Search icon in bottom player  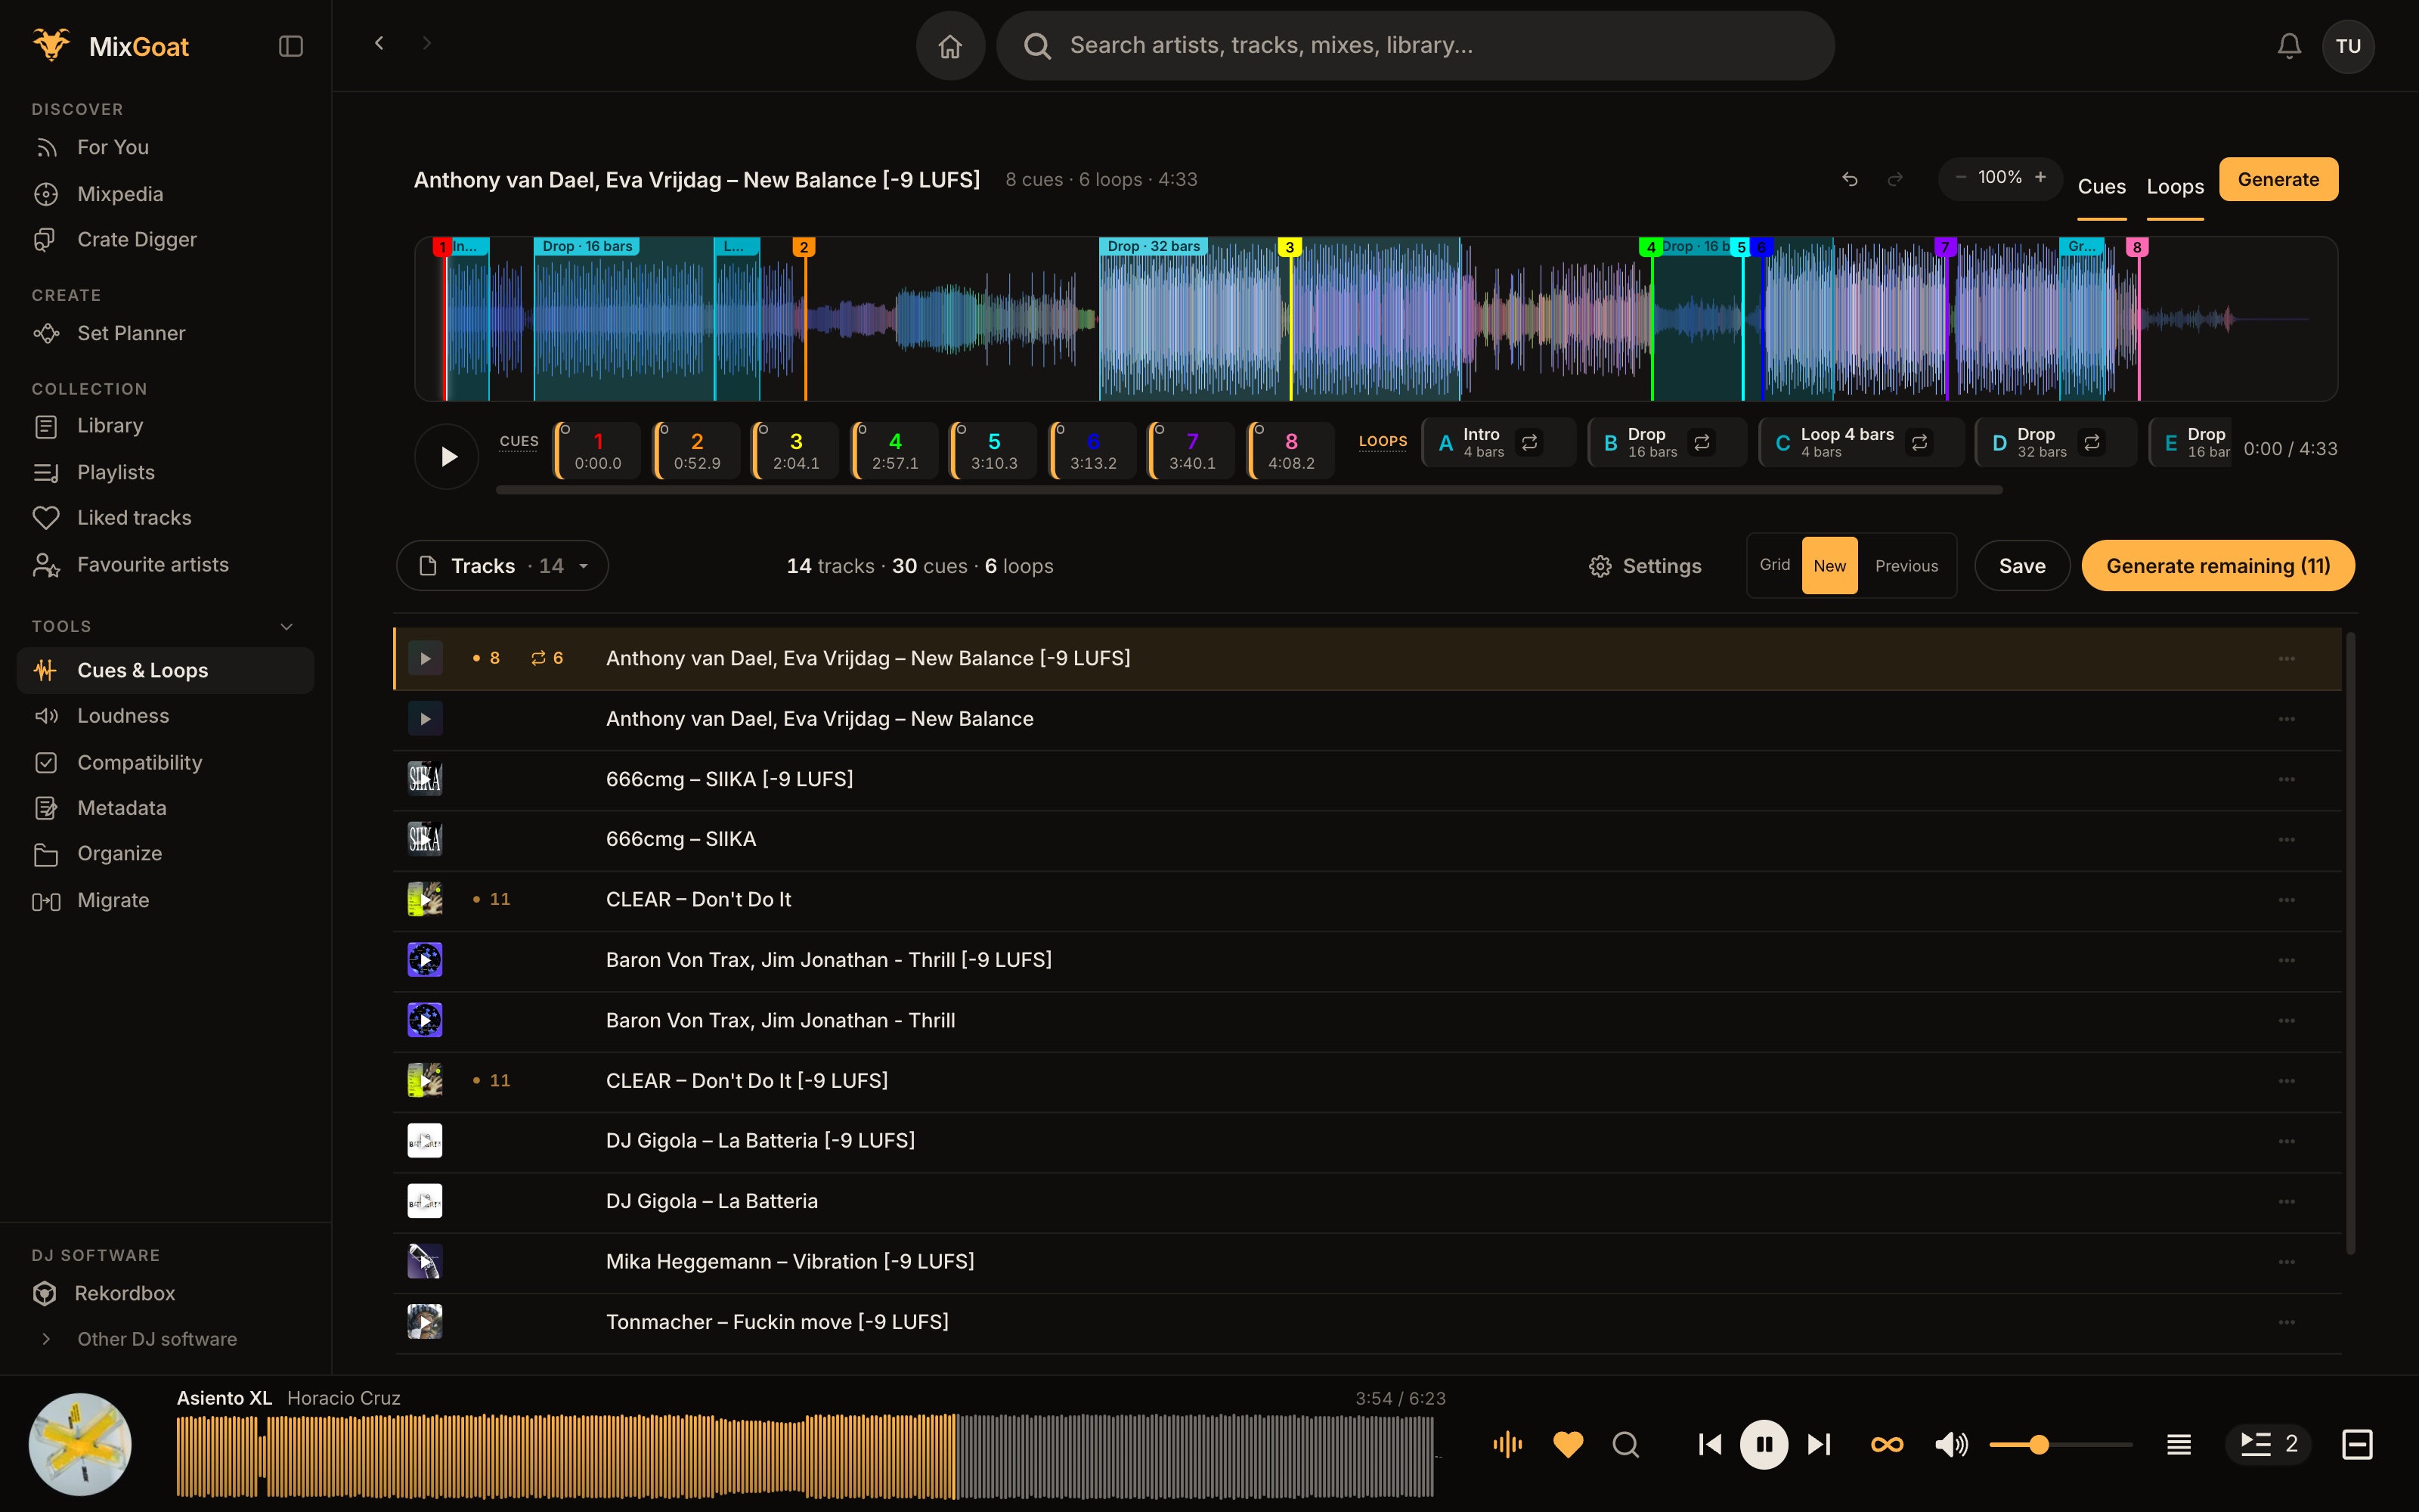pyautogui.click(x=1626, y=1444)
